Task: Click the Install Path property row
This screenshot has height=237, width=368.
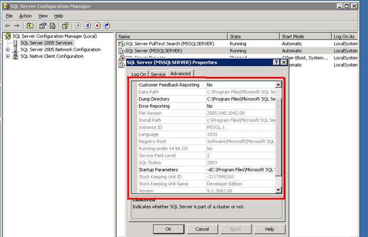Action: [x=206, y=120]
